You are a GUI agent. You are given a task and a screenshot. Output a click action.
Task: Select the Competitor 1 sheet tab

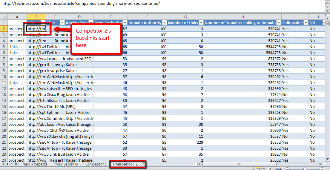[x=96, y=164]
